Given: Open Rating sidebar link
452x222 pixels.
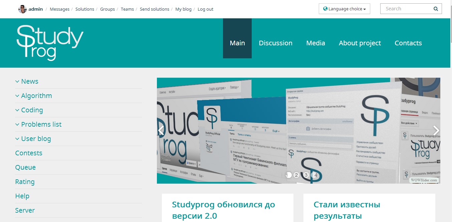Looking at the screenshot, I should coord(25,182).
